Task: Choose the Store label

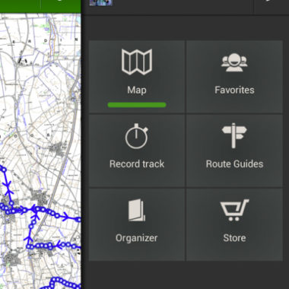Action: [234, 238]
